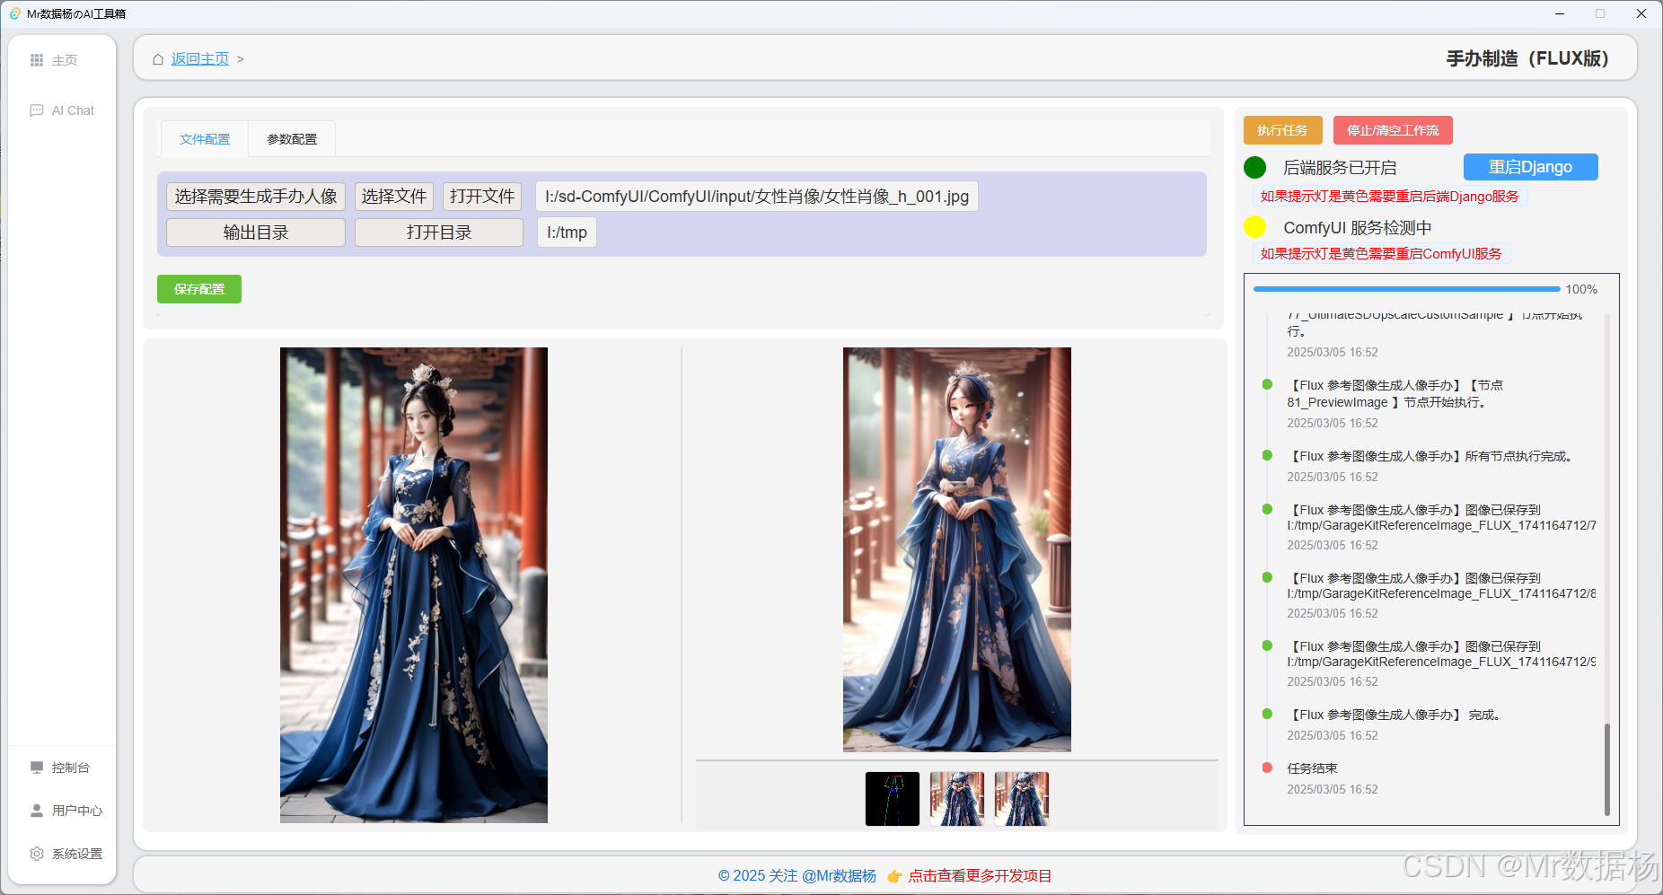Click the 输出目录 button
Image resolution: width=1663 pixels, height=895 pixels.
[x=256, y=233]
